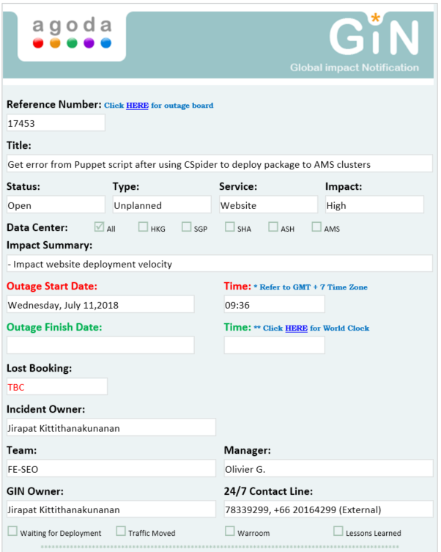Click the 24/7 Contact Line field
This screenshot has width=441, height=552.
(328, 509)
